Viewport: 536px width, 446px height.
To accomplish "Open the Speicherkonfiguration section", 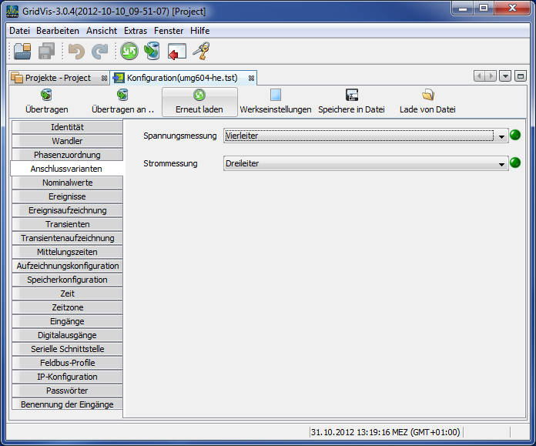I will point(67,280).
